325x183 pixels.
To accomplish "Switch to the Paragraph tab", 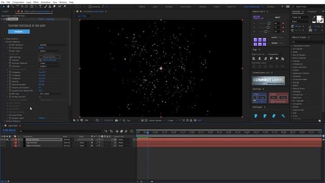I will pos(312,12).
